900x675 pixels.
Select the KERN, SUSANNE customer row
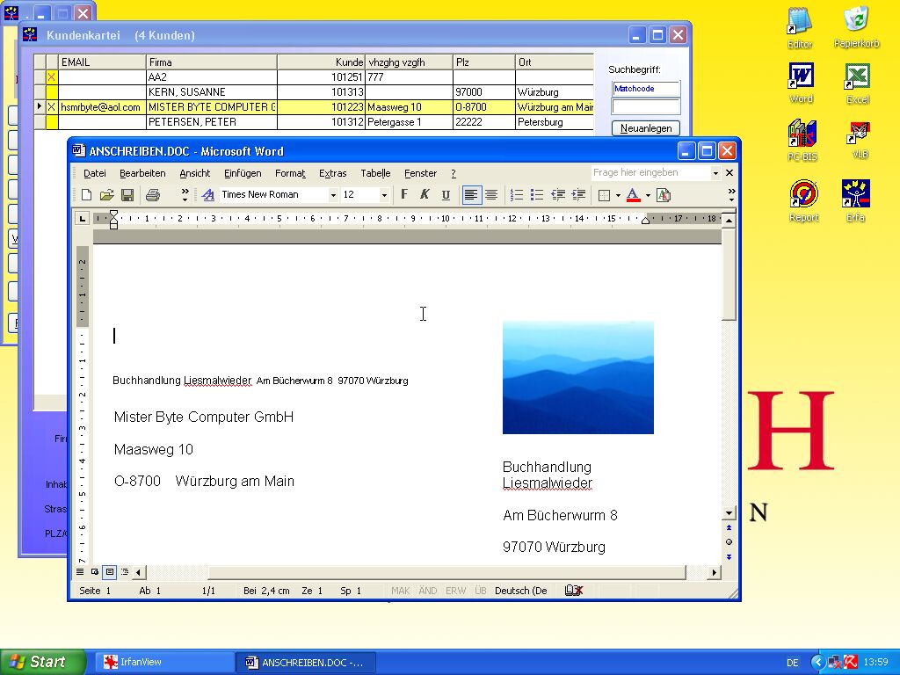(314, 91)
